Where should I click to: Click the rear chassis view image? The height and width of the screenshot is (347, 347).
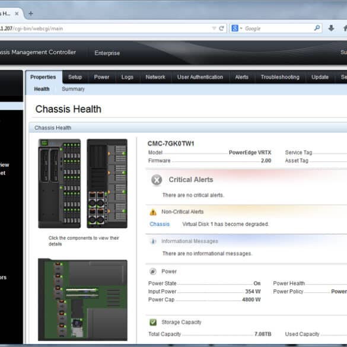click(107, 183)
